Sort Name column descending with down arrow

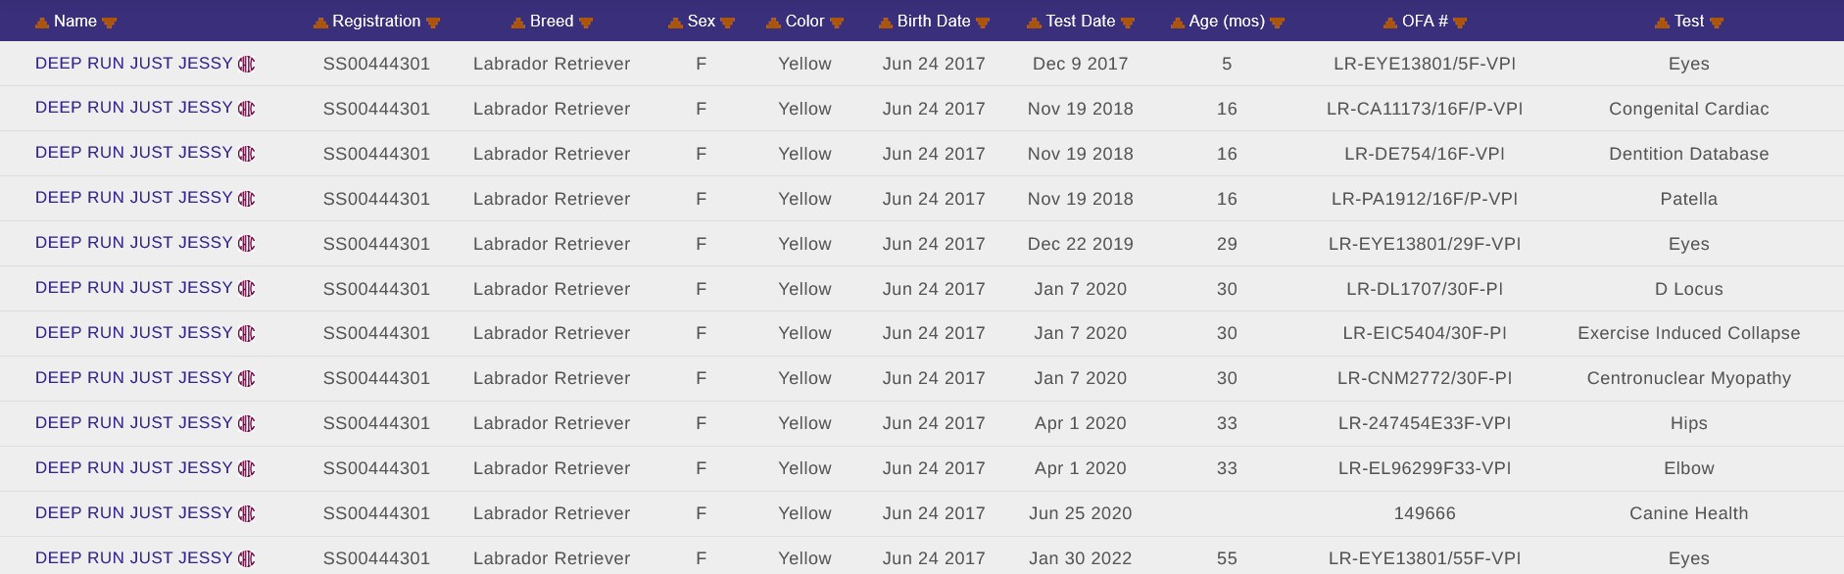tap(109, 23)
